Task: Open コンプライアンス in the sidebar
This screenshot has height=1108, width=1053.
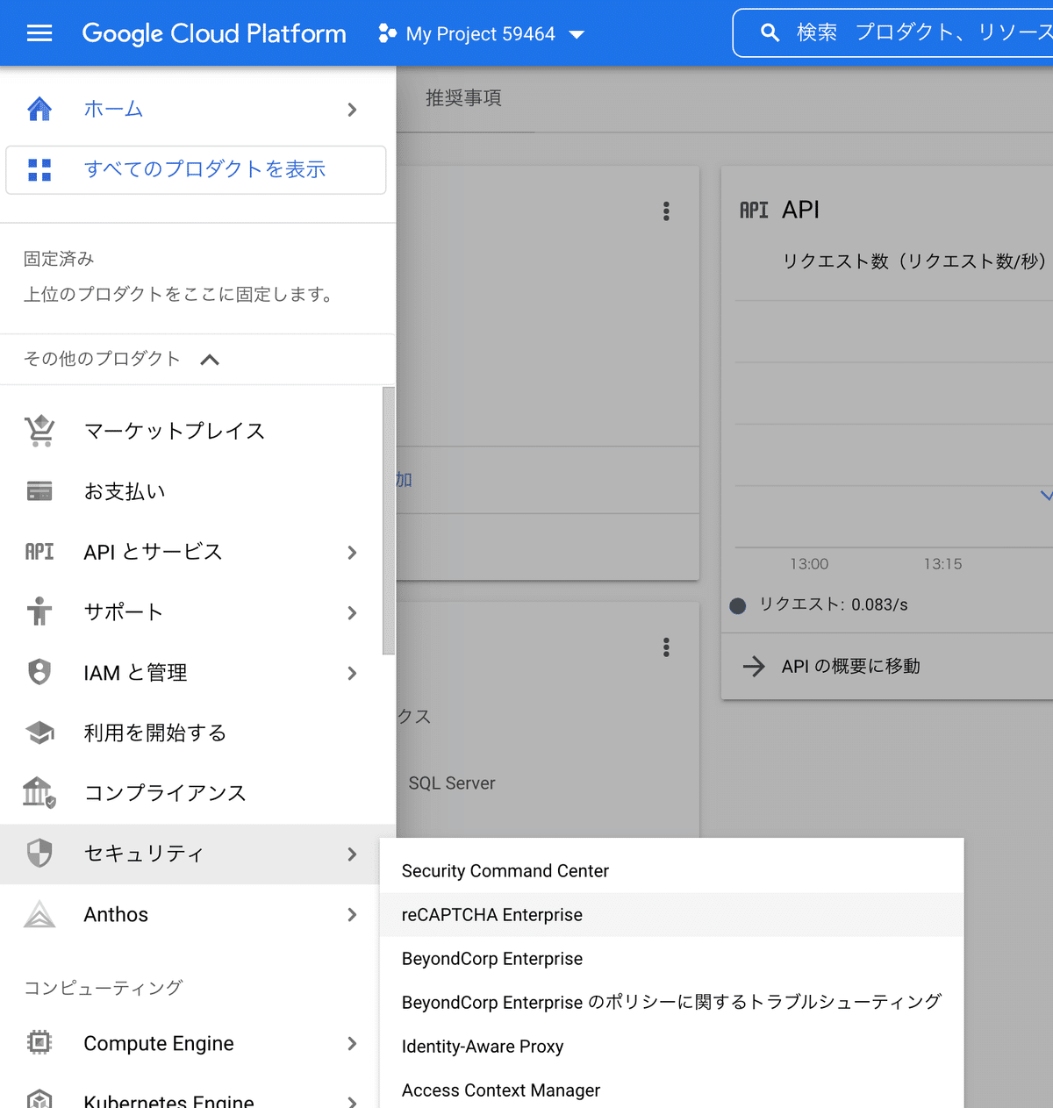Action: point(165,792)
